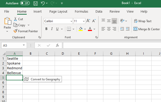Apply the yellow fill color swatch
Viewport: 161px width, 102px height.
click(x=81, y=29)
